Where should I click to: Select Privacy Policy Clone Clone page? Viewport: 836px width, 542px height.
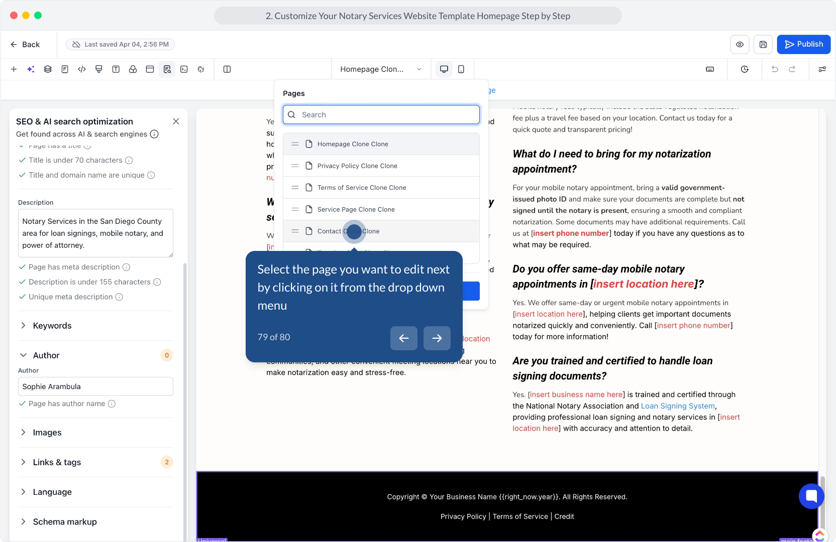[381, 166]
